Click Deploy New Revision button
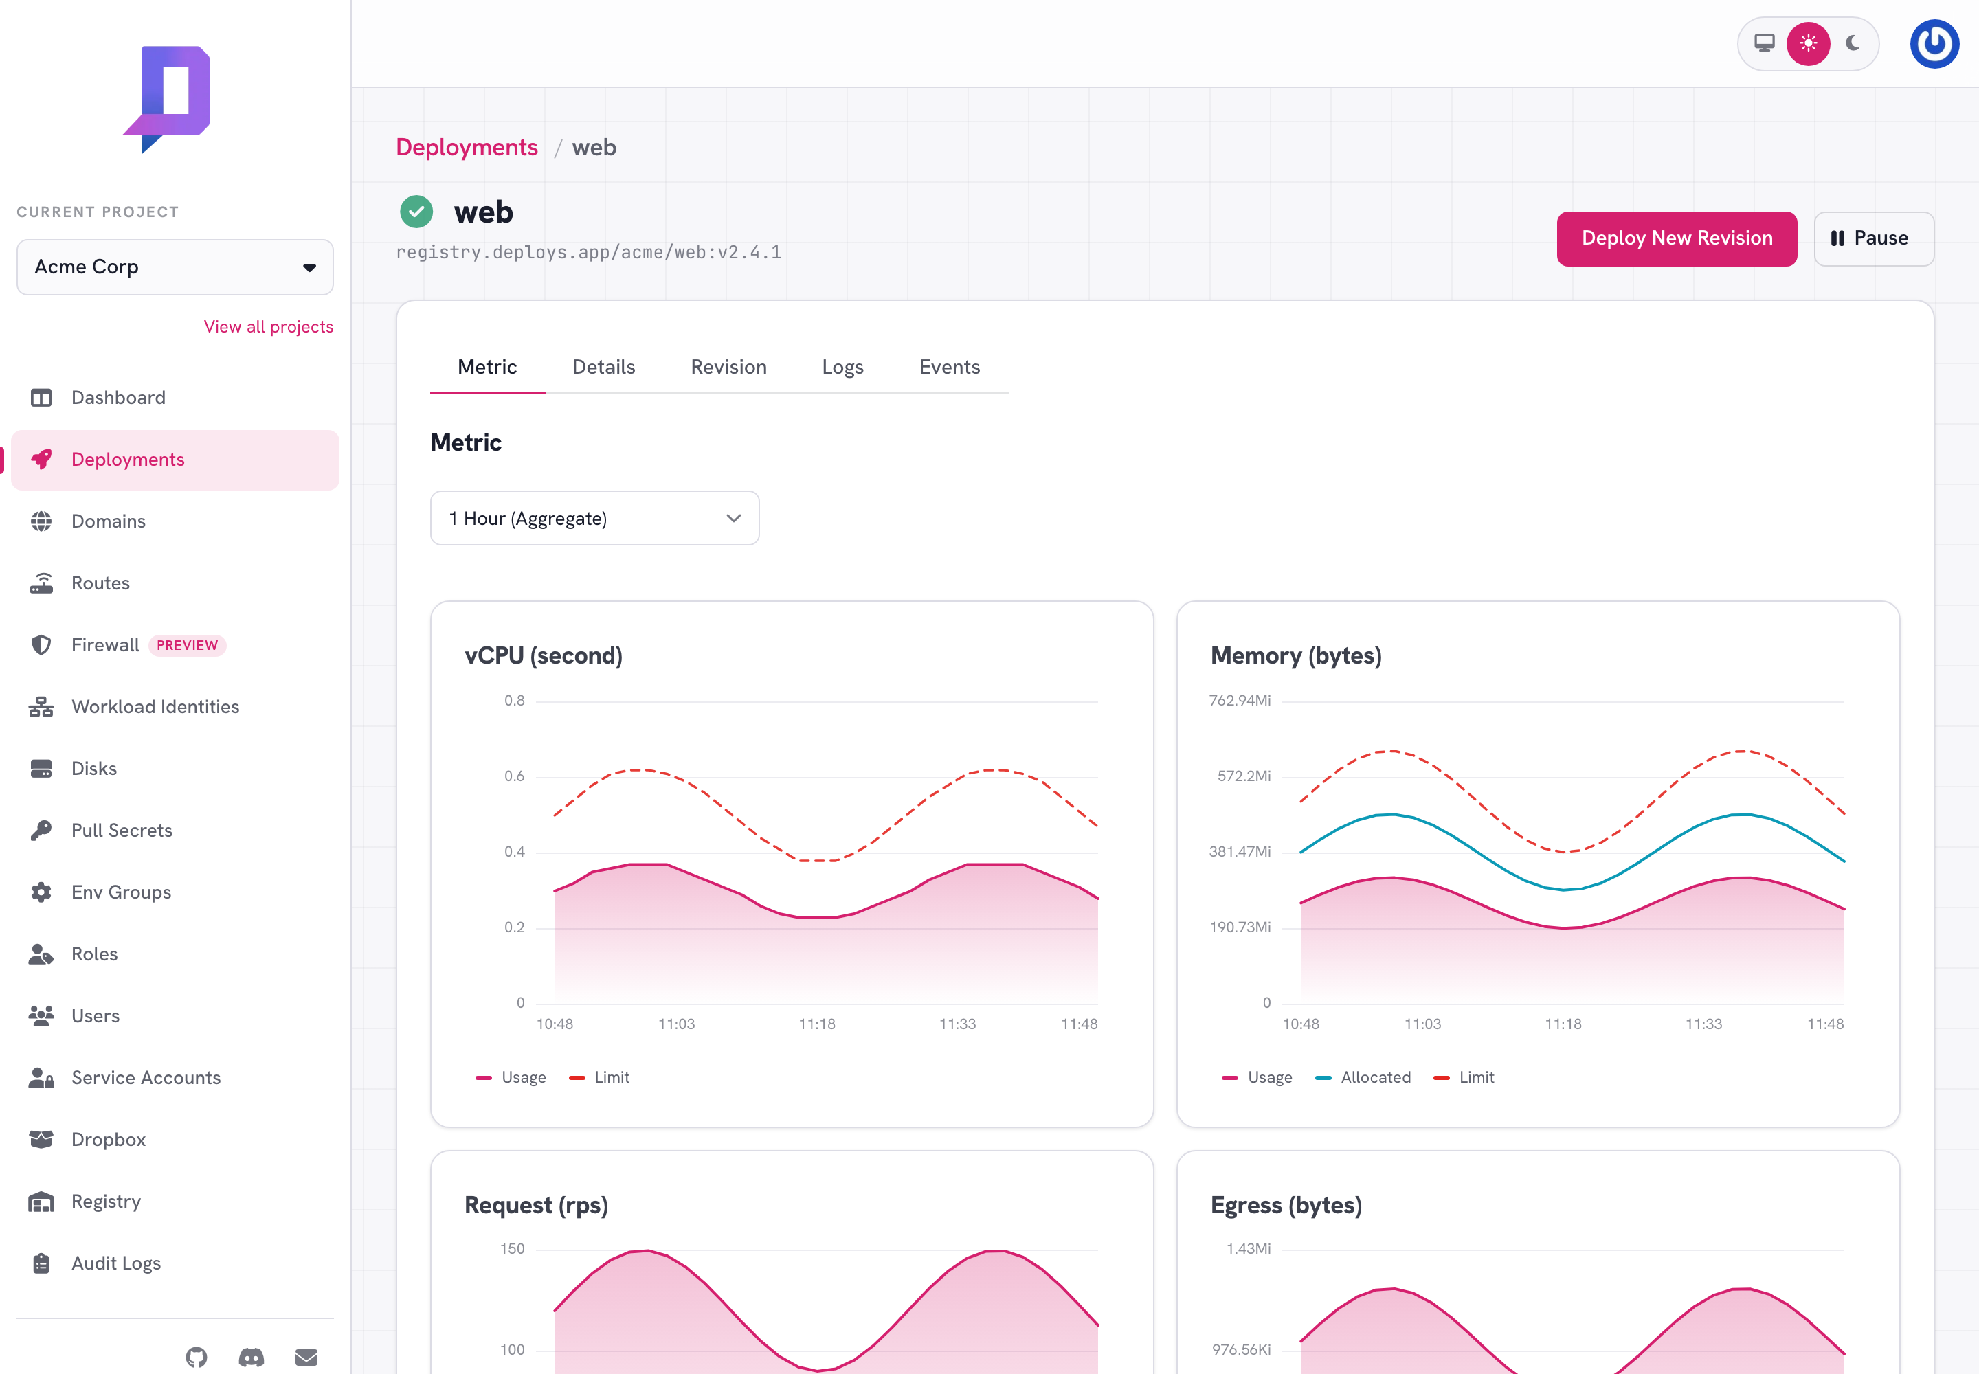This screenshot has width=1979, height=1374. point(1677,238)
